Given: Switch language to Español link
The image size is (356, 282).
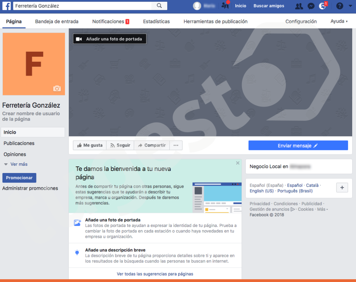Looking at the screenshot, I should [x=295, y=185].
